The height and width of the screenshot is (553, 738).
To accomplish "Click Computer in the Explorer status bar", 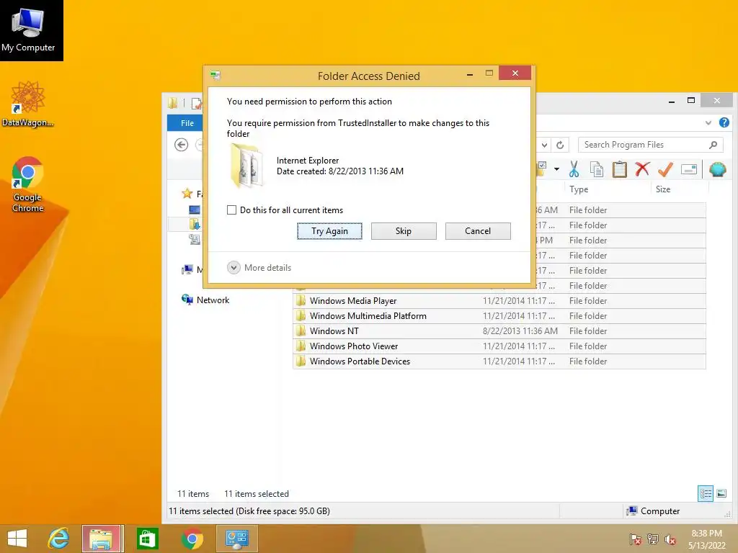I will pos(654,511).
